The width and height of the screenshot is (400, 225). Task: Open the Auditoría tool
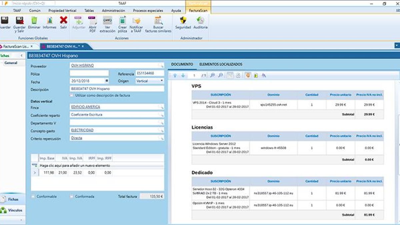point(200,21)
